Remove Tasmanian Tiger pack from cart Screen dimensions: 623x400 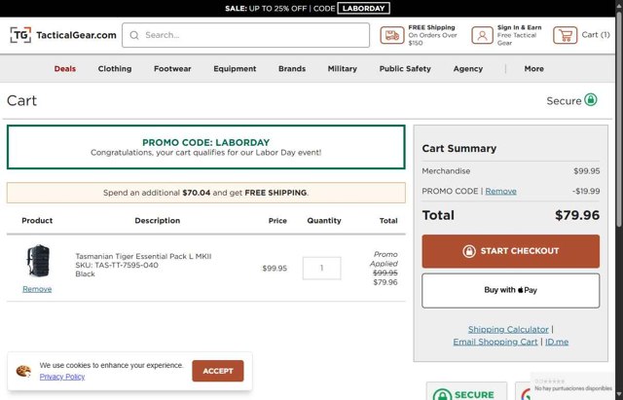37,289
